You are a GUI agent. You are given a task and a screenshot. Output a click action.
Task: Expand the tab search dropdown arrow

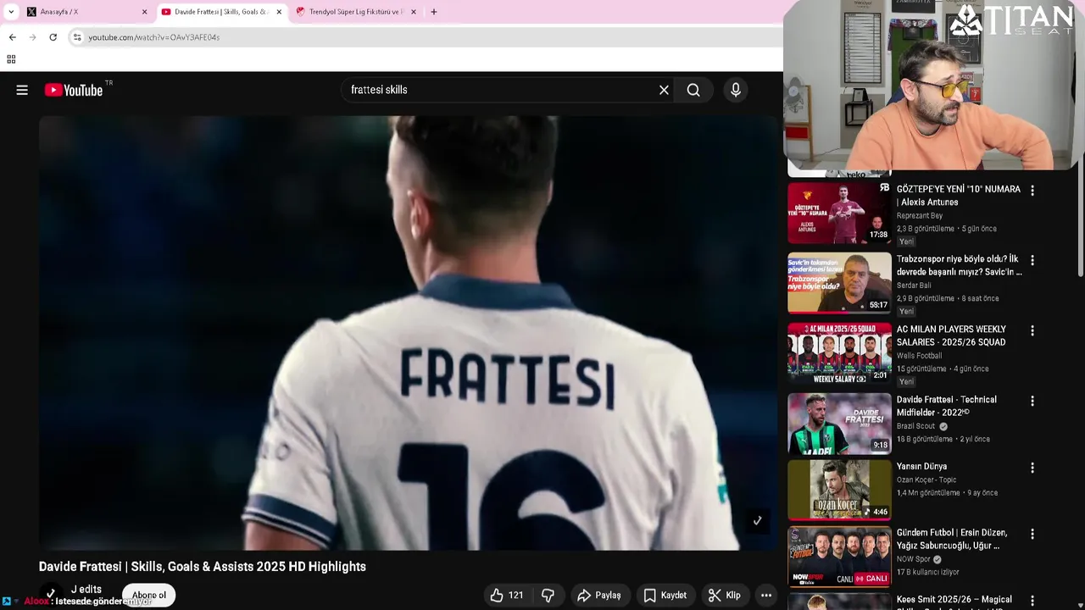point(10,12)
